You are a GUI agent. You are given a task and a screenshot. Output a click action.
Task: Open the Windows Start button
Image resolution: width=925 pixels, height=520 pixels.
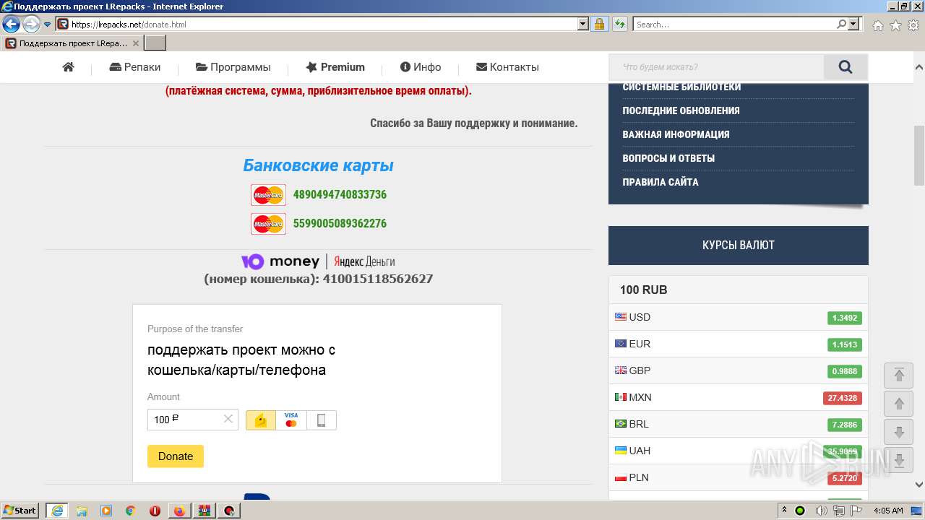(x=20, y=511)
